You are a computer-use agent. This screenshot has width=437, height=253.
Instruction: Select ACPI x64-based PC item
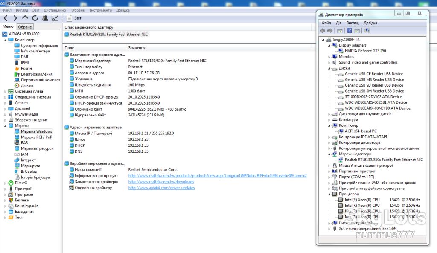pos(361,131)
